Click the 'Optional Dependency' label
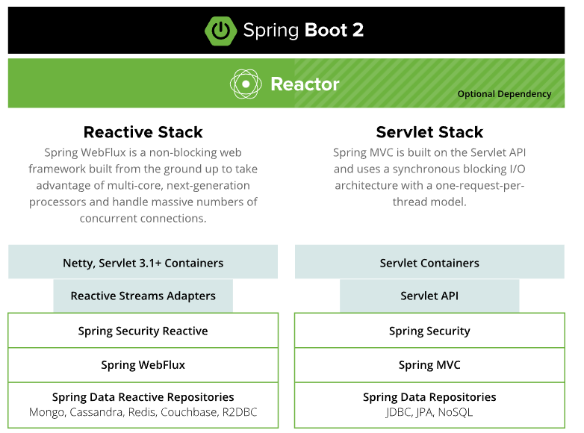Image resolution: width=584 pixels, height=433 pixels. [504, 94]
